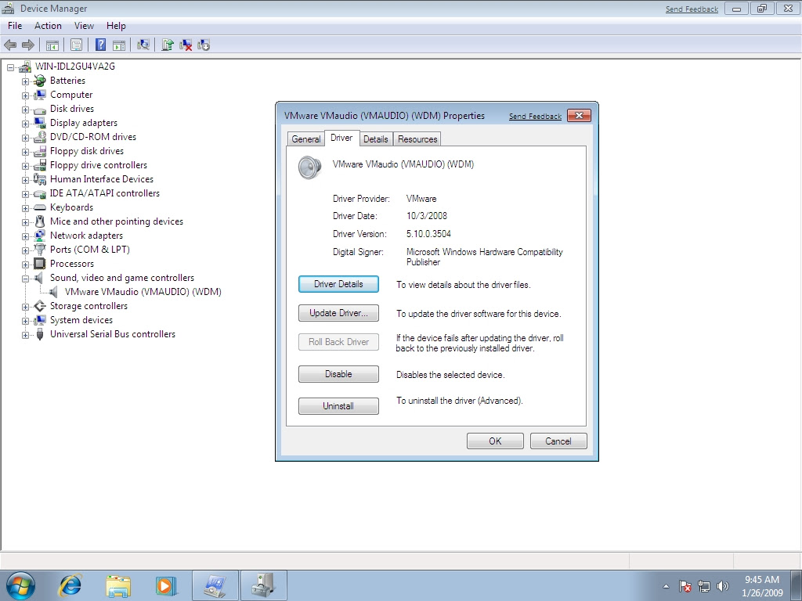Open Windows Media Player taskbar icon
Viewport: 802px width, 601px height.
[x=165, y=585]
